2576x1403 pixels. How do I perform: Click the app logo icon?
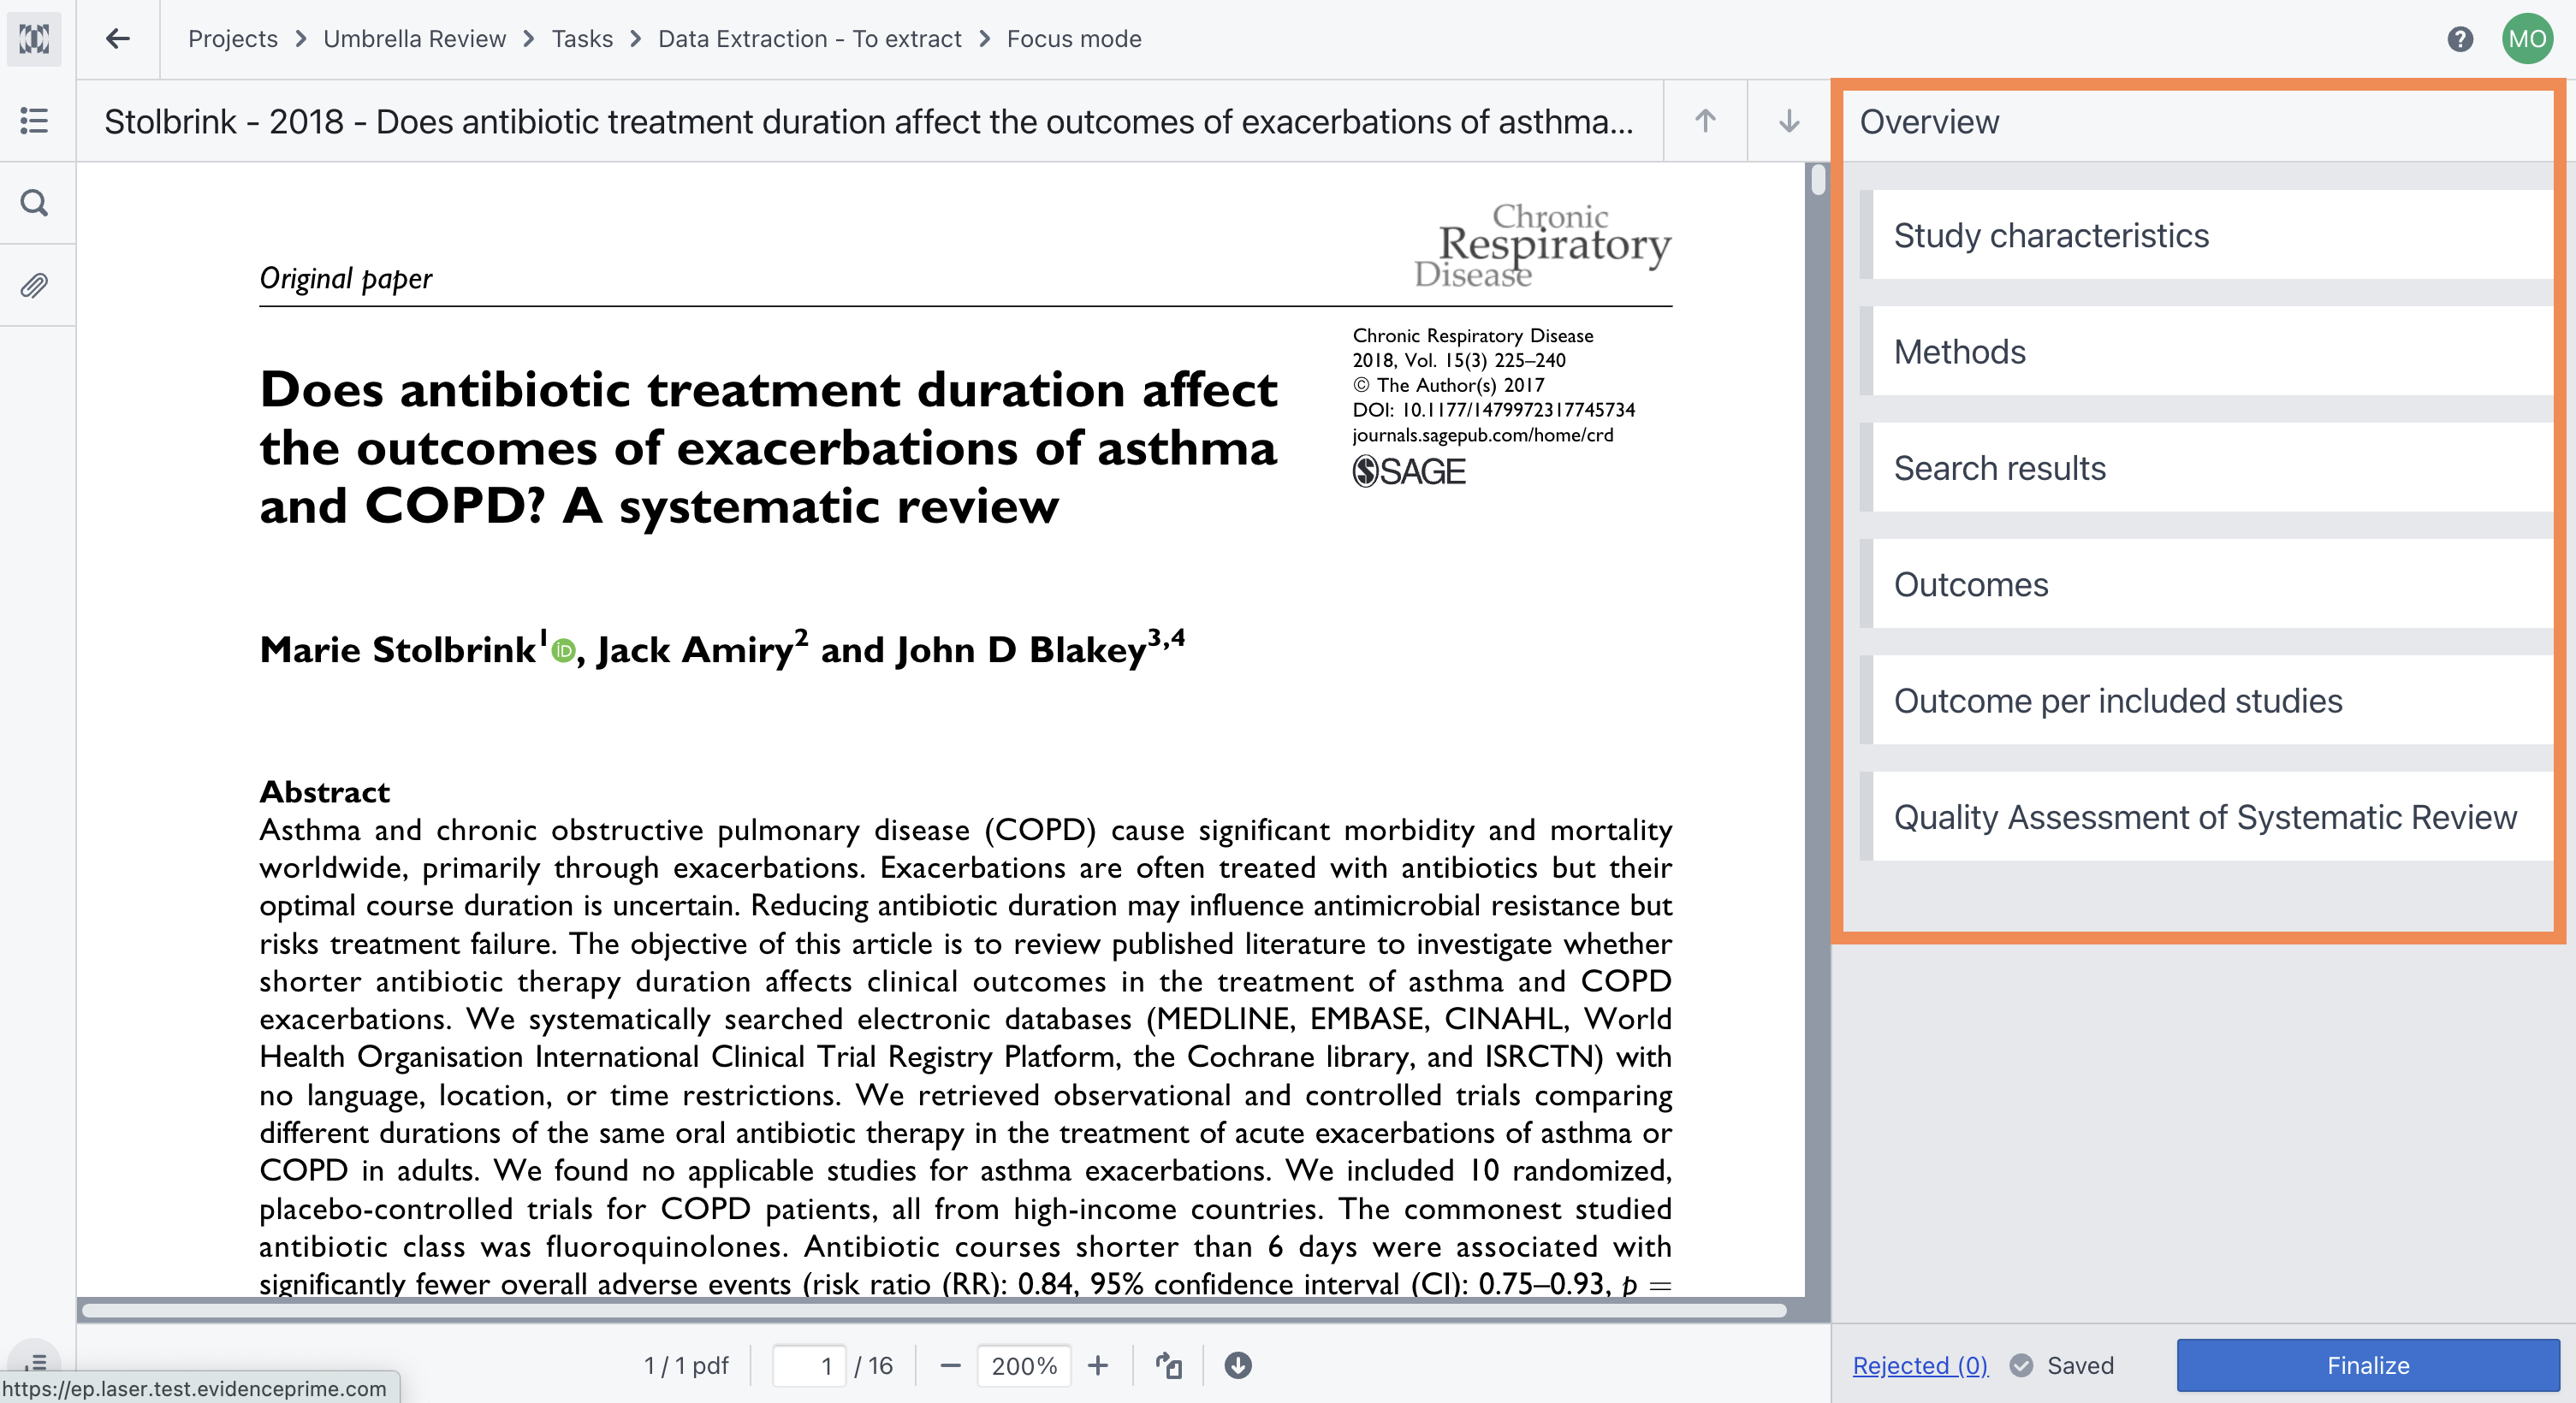pos(34,39)
